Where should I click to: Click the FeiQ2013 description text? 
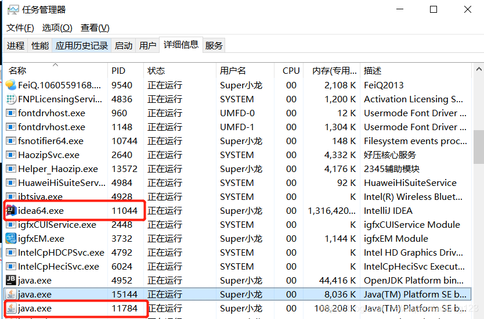(x=384, y=85)
